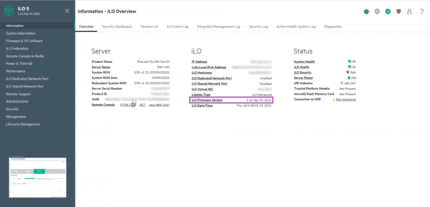The width and height of the screenshot is (430, 207).
Task: Click the Java Web Start link
Action: pos(159,105)
